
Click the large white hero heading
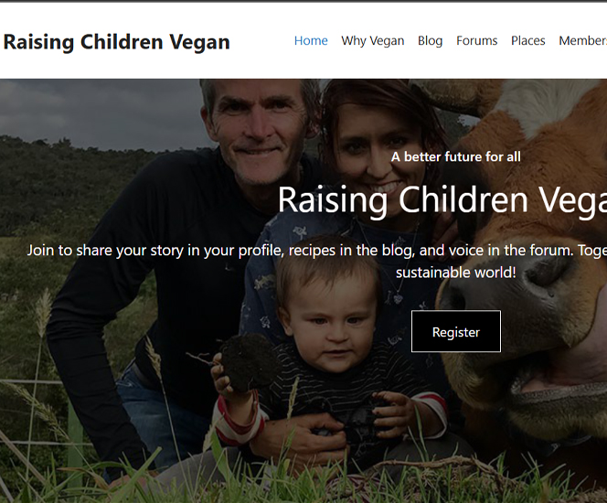pyautogui.click(x=442, y=199)
